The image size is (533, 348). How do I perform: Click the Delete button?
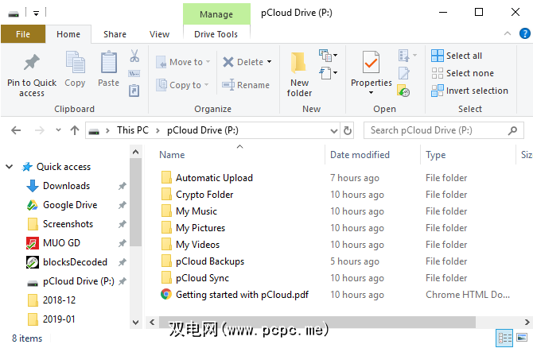tap(243, 62)
